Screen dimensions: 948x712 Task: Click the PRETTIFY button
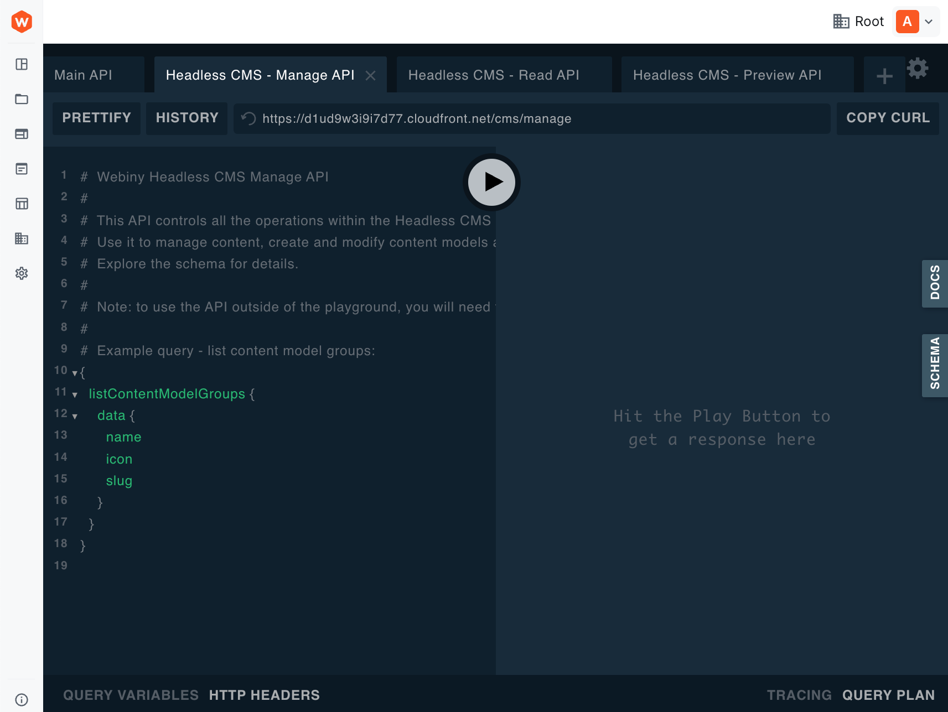96,118
